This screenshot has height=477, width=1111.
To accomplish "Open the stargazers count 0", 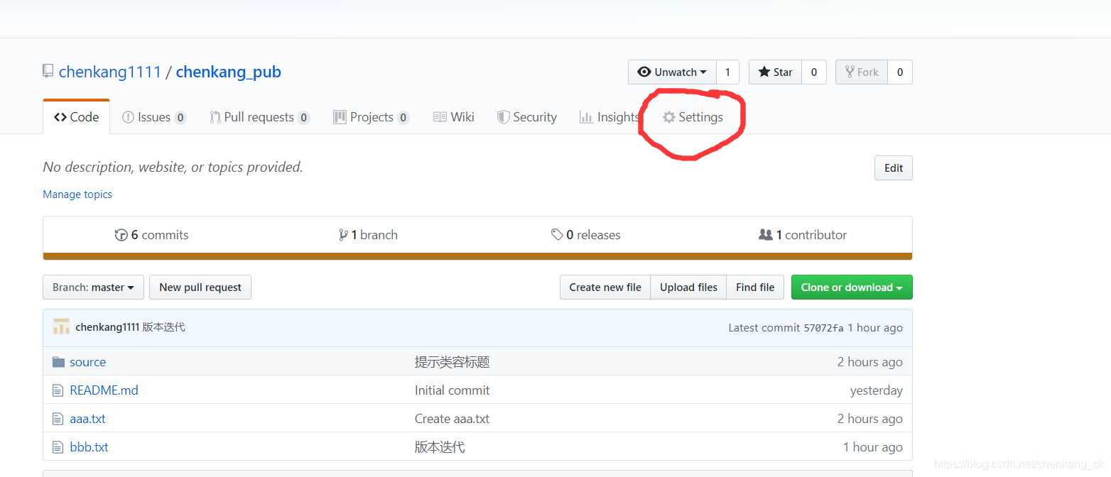I will (x=814, y=72).
